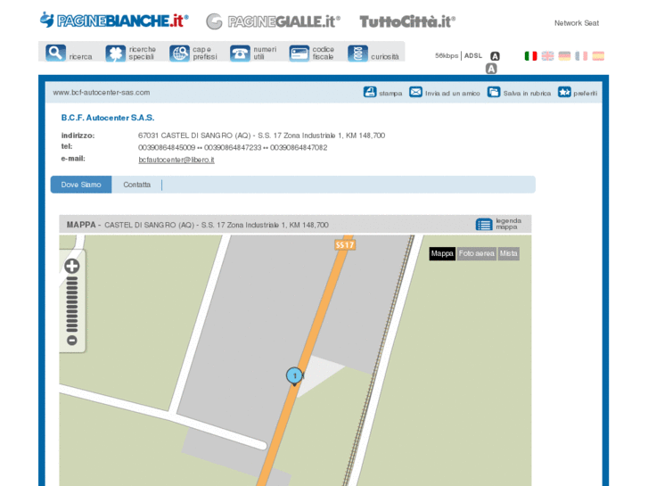Click the phone number 00390864845009
This screenshot has width=648, height=486.
pos(167,148)
